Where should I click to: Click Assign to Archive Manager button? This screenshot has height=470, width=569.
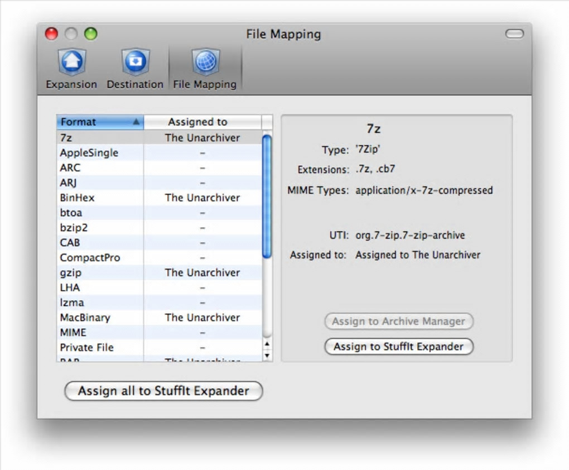(398, 322)
